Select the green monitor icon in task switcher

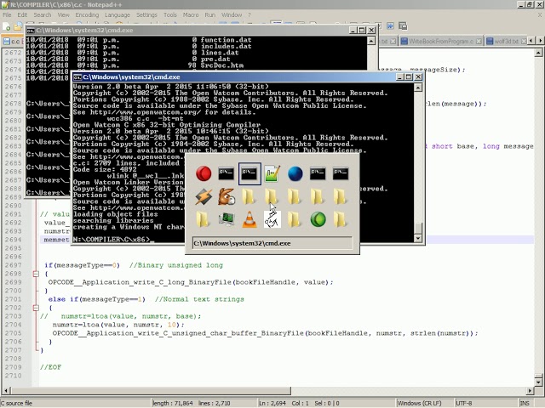(227, 219)
